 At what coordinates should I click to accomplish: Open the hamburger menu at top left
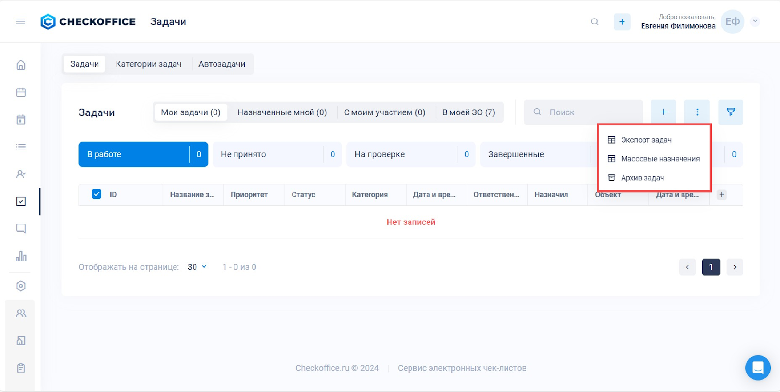click(x=20, y=21)
